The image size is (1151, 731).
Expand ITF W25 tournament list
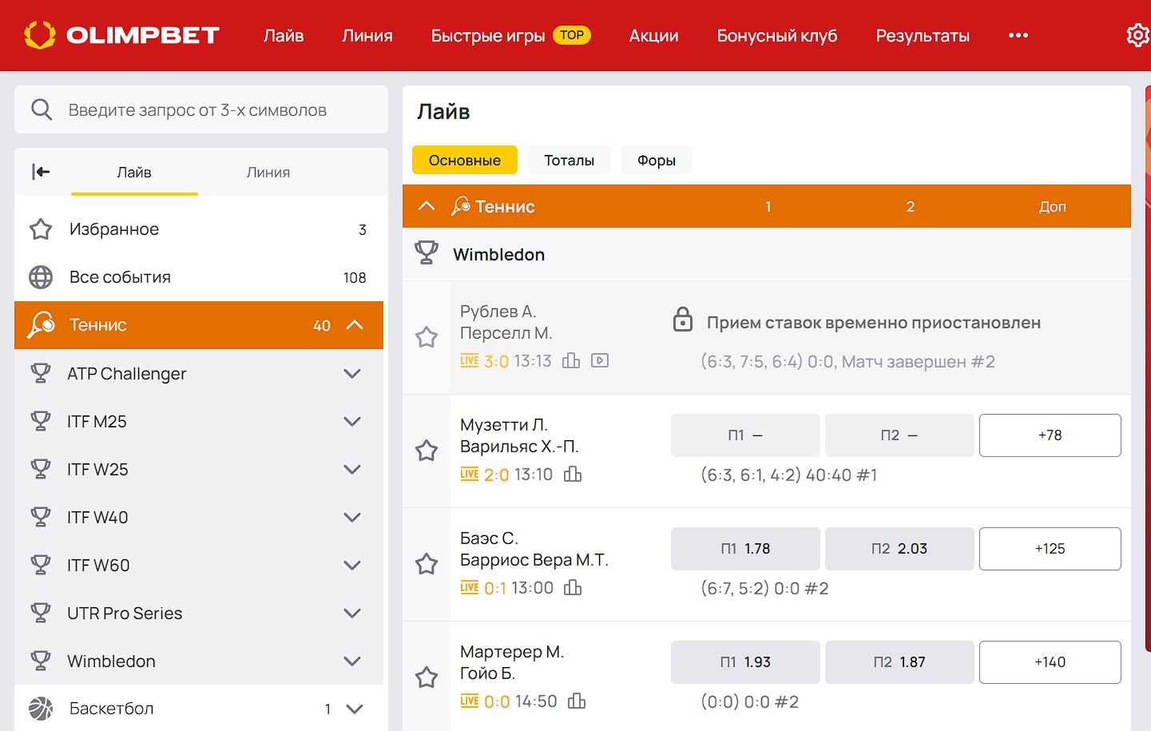click(x=352, y=469)
